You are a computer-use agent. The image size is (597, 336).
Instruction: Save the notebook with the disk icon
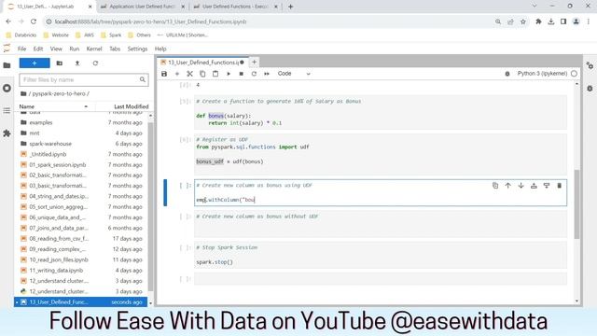[x=164, y=74]
